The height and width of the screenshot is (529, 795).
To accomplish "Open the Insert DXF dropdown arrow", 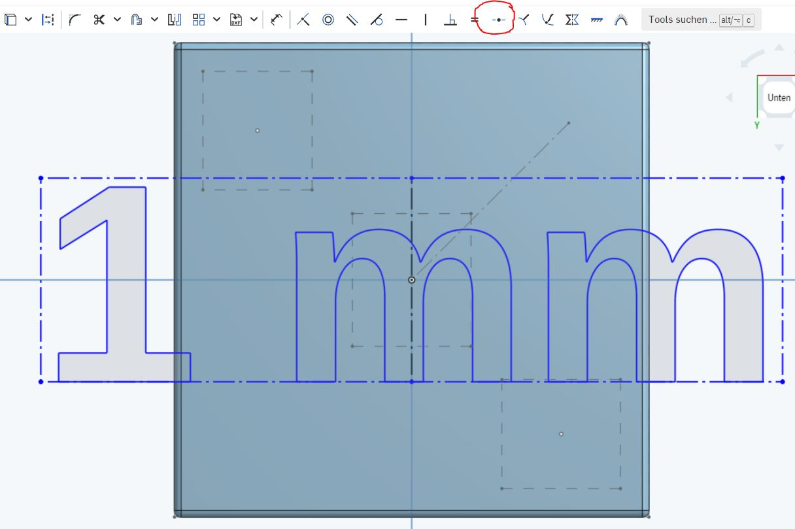I will pos(254,20).
